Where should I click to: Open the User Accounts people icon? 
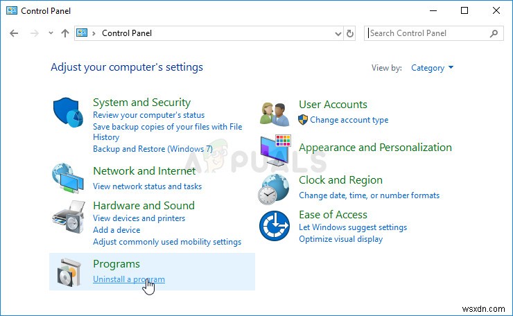click(274, 112)
